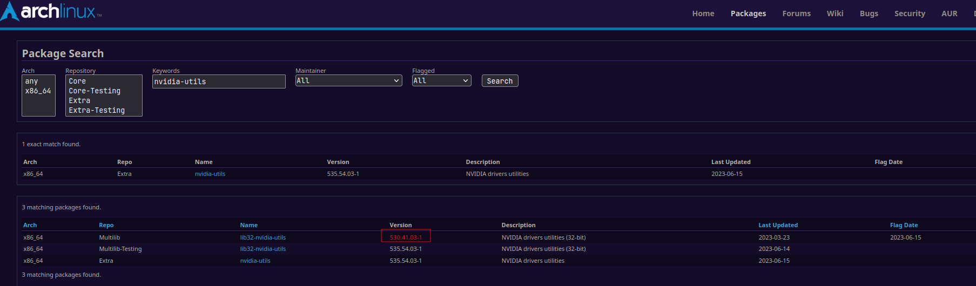
Task: Expand the Flagged dropdown
Action: pyautogui.click(x=442, y=80)
